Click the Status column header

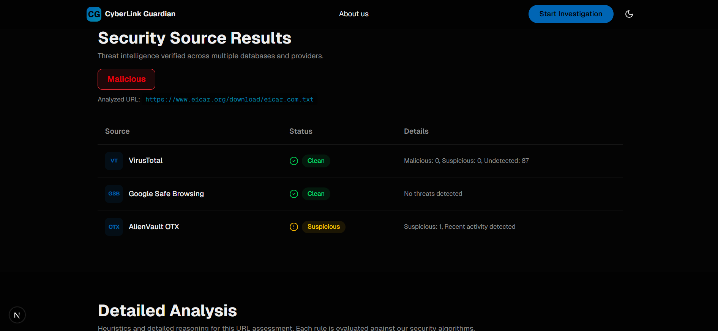[301, 131]
